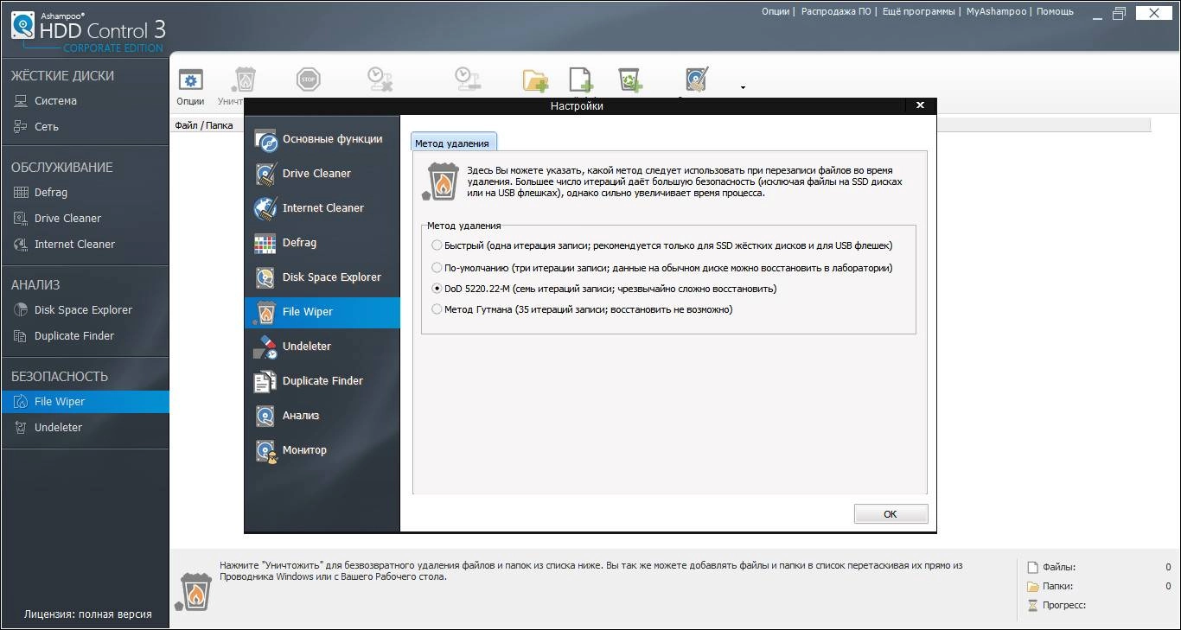
Task: Open the Помощь link
Action: tap(1055, 12)
